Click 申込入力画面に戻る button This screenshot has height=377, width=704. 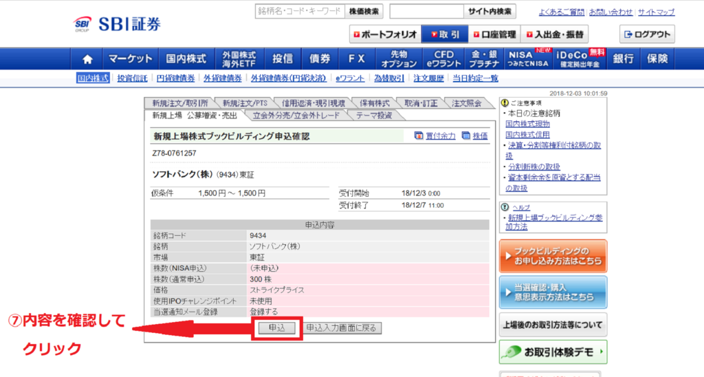click(341, 328)
